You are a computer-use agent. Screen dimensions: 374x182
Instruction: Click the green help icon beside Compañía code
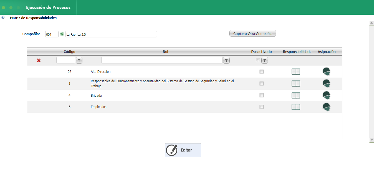point(62,34)
